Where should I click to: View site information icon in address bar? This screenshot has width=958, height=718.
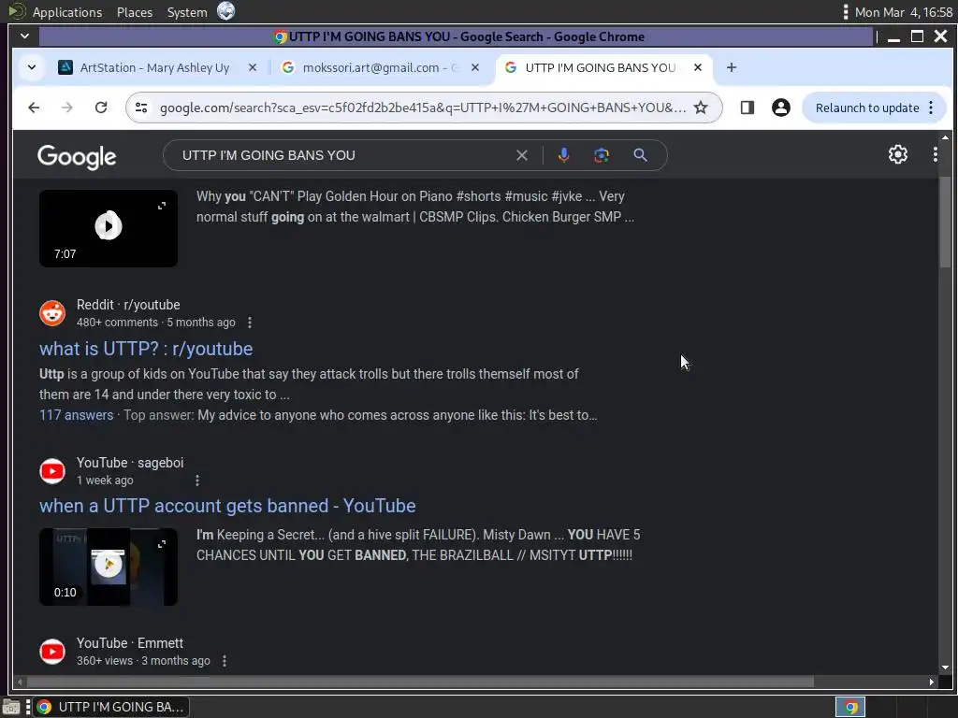(x=142, y=108)
